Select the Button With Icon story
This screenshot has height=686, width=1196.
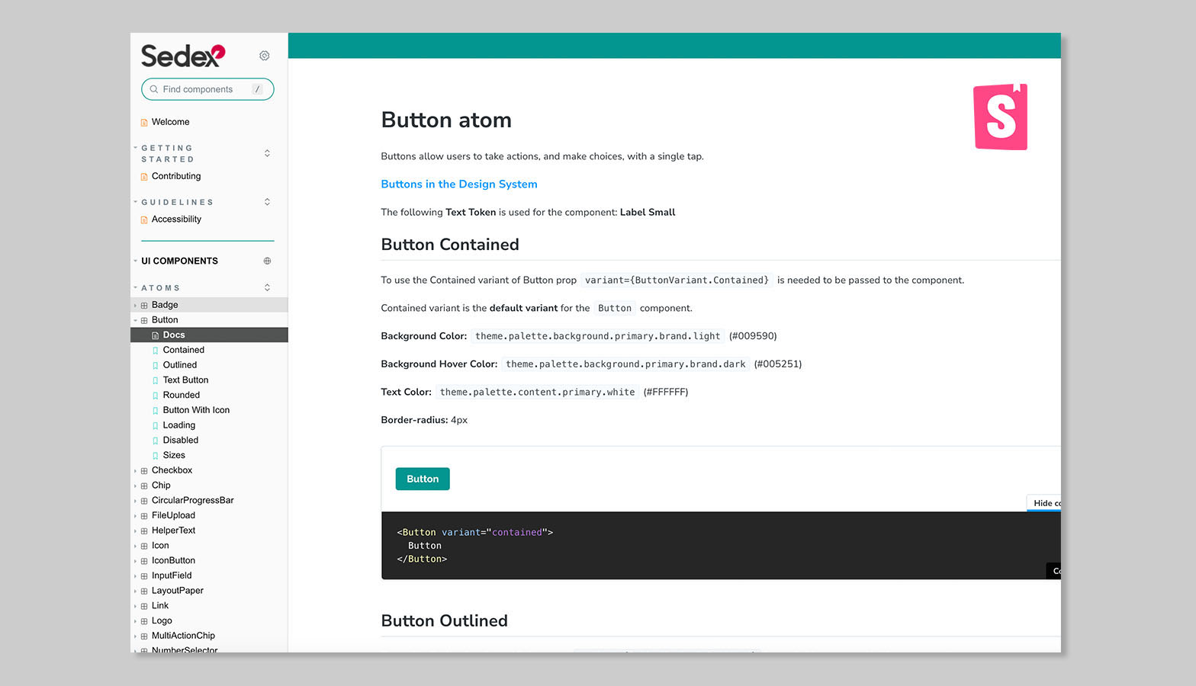coord(196,410)
